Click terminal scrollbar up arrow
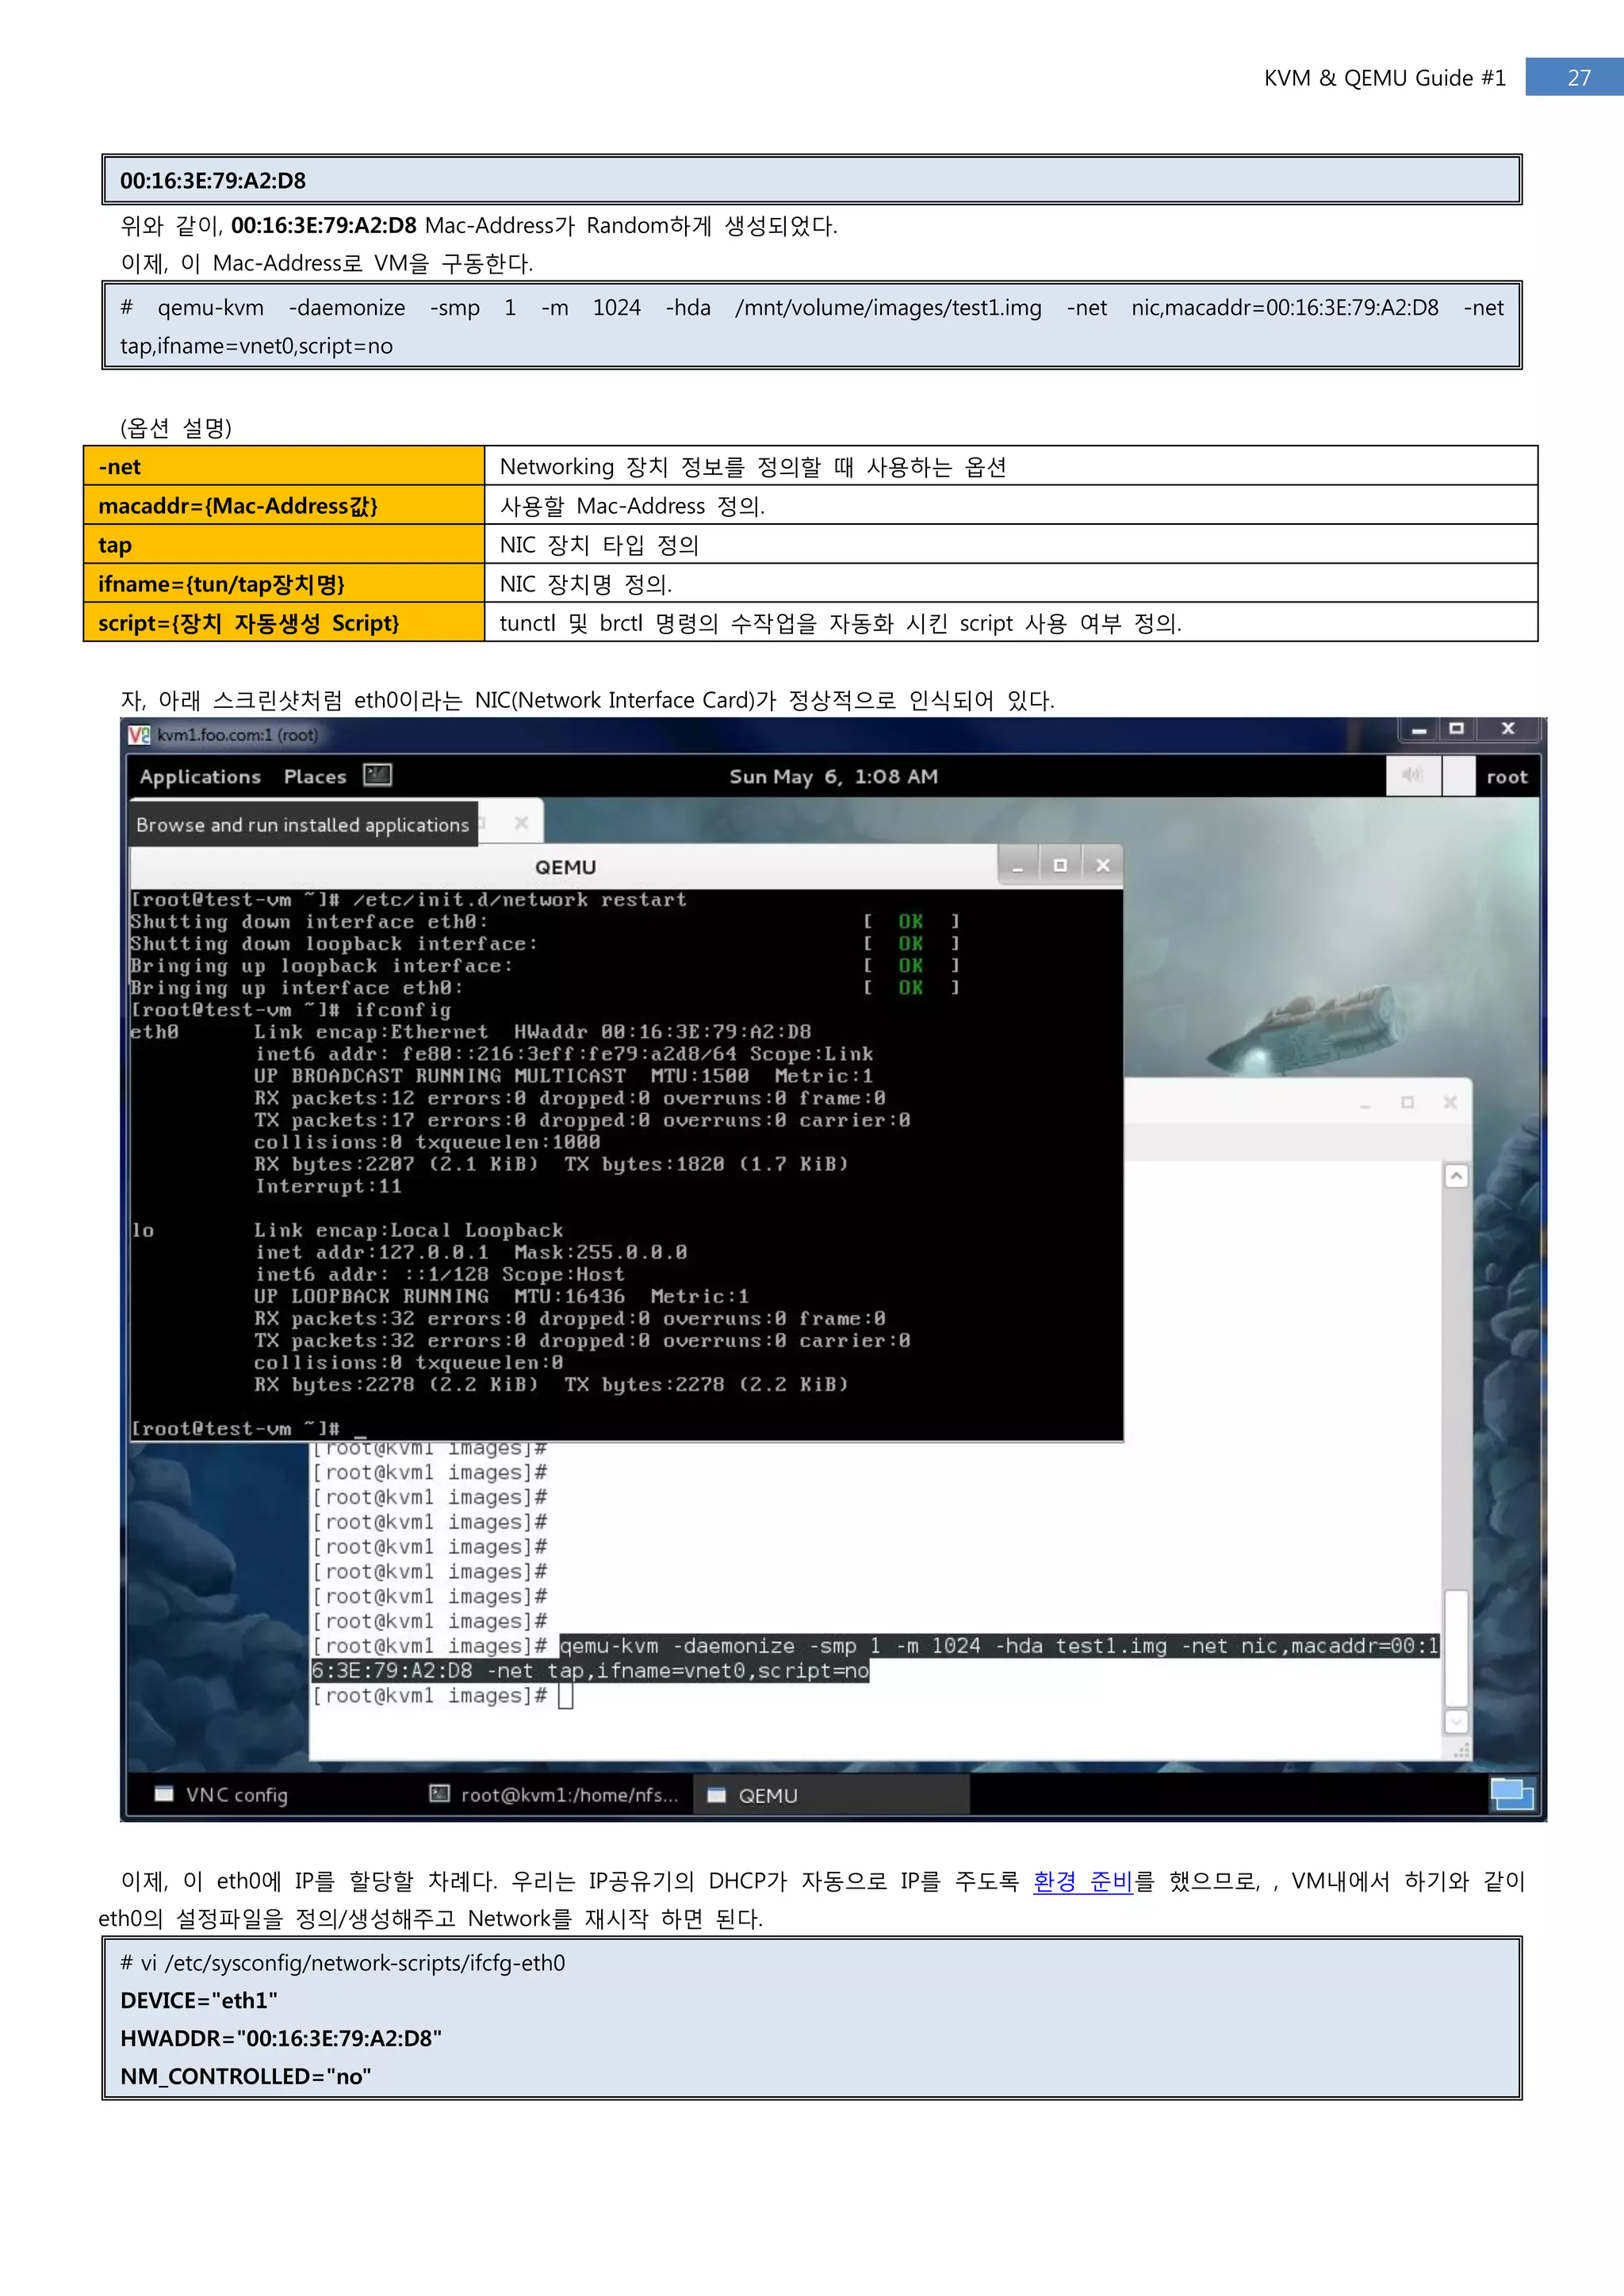Screen dimensions: 1624x2296 pos(1456,1177)
